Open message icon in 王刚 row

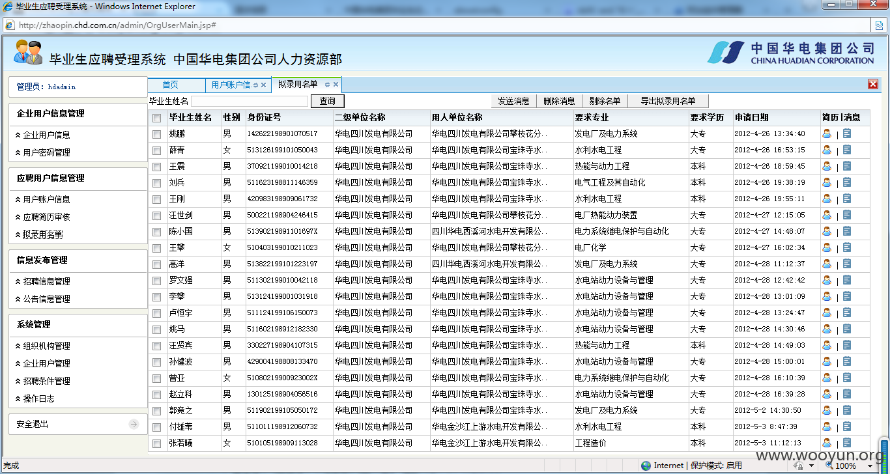point(847,199)
